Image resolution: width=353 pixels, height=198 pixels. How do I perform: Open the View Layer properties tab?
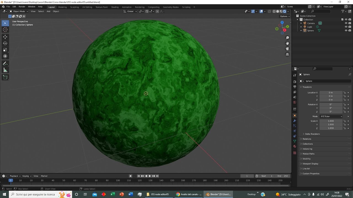click(x=295, y=92)
